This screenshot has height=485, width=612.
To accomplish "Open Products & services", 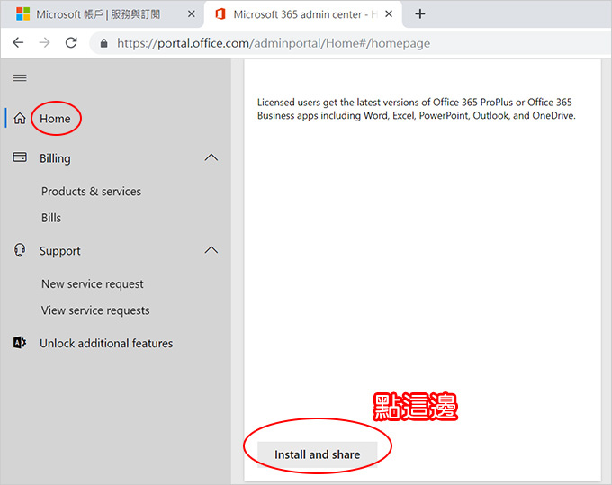I will tap(91, 192).
